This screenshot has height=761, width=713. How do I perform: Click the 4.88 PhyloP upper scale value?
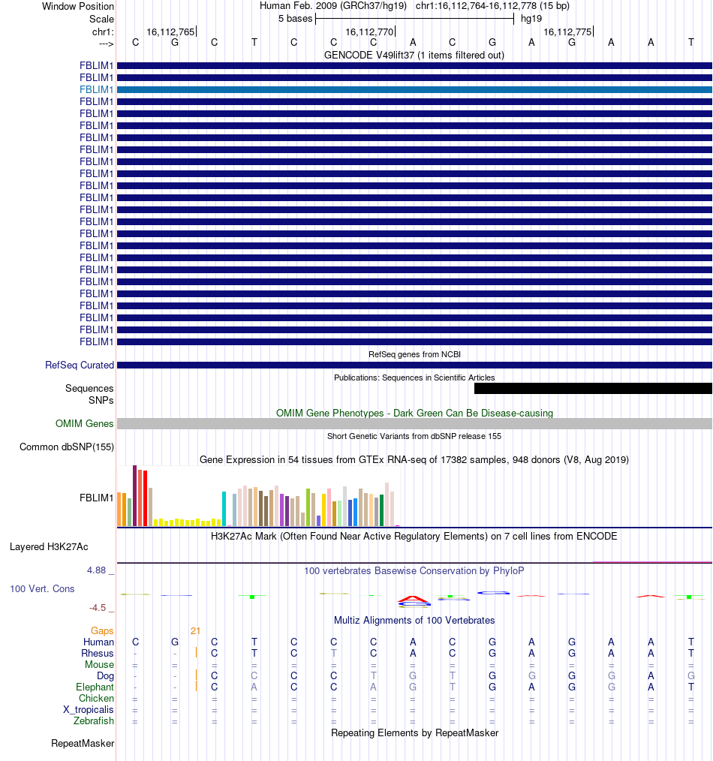tap(96, 570)
